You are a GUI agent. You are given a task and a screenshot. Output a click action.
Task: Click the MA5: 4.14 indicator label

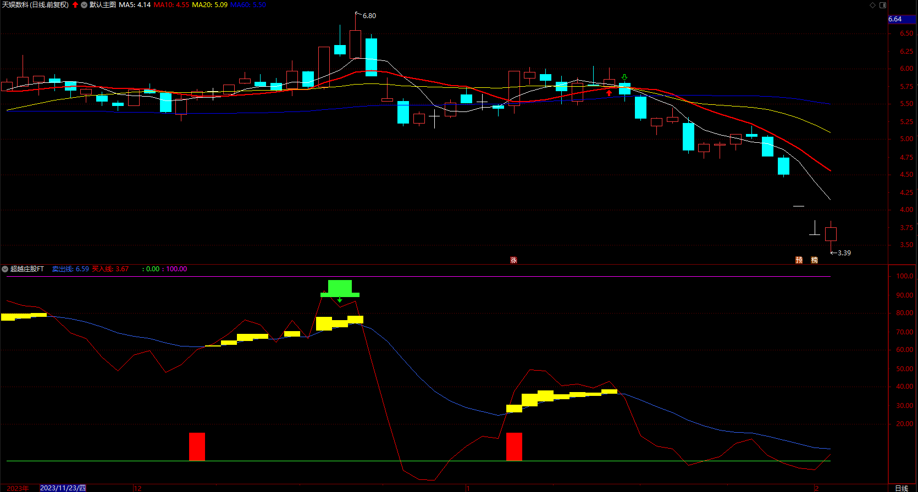pyautogui.click(x=135, y=5)
